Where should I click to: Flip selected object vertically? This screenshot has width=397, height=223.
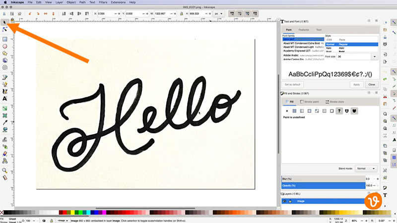53,14
